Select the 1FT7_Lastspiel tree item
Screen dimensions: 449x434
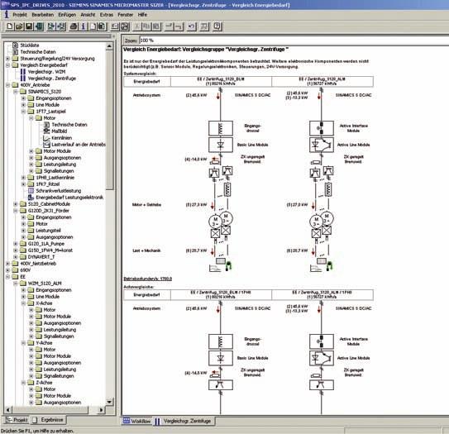pos(51,112)
